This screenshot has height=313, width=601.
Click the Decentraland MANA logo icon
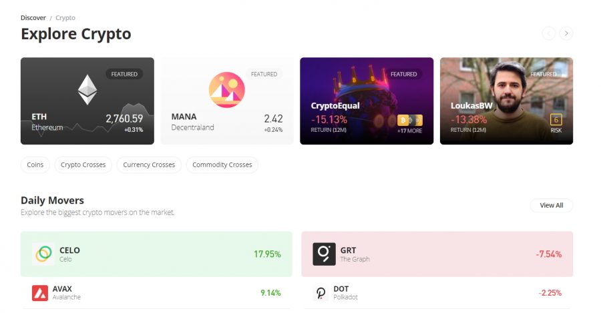[227, 90]
